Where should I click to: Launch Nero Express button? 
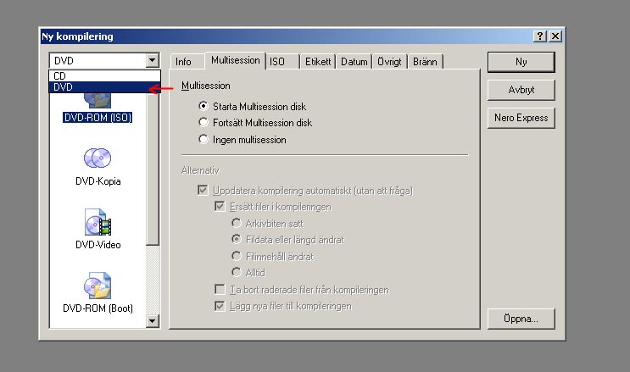pos(521,118)
